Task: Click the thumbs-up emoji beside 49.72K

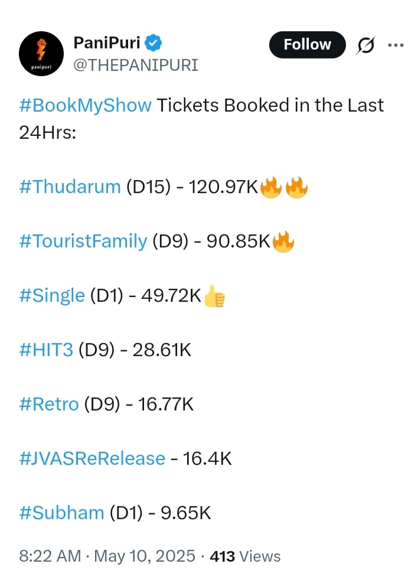Action: click(x=214, y=296)
